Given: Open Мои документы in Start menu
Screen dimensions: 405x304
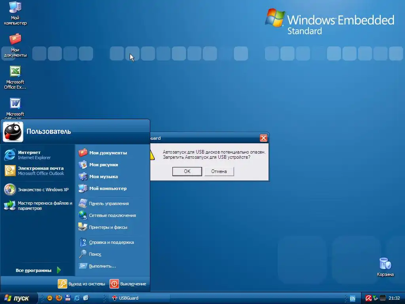Looking at the screenshot, I should (113, 153).
